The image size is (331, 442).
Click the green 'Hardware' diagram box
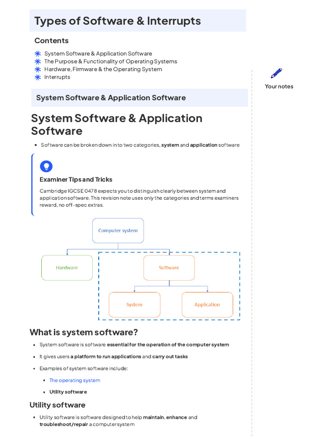coord(67,268)
